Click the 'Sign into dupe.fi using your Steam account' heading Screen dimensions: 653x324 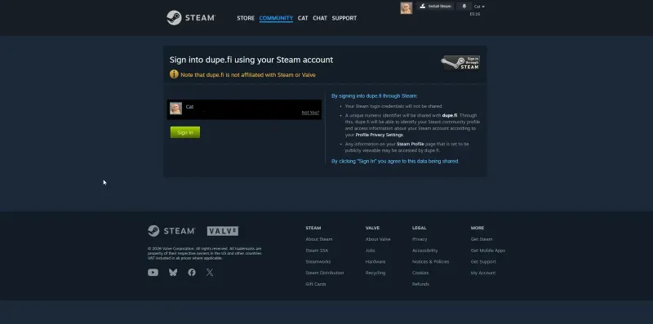(x=251, y=60)
